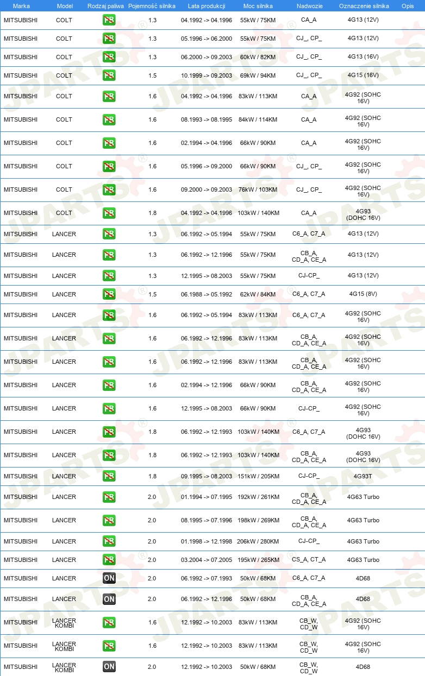Click the petrol icon in the LANCER 151kW / 205KM row
This screenshot has width=425, height=676.
pos(109,476)
